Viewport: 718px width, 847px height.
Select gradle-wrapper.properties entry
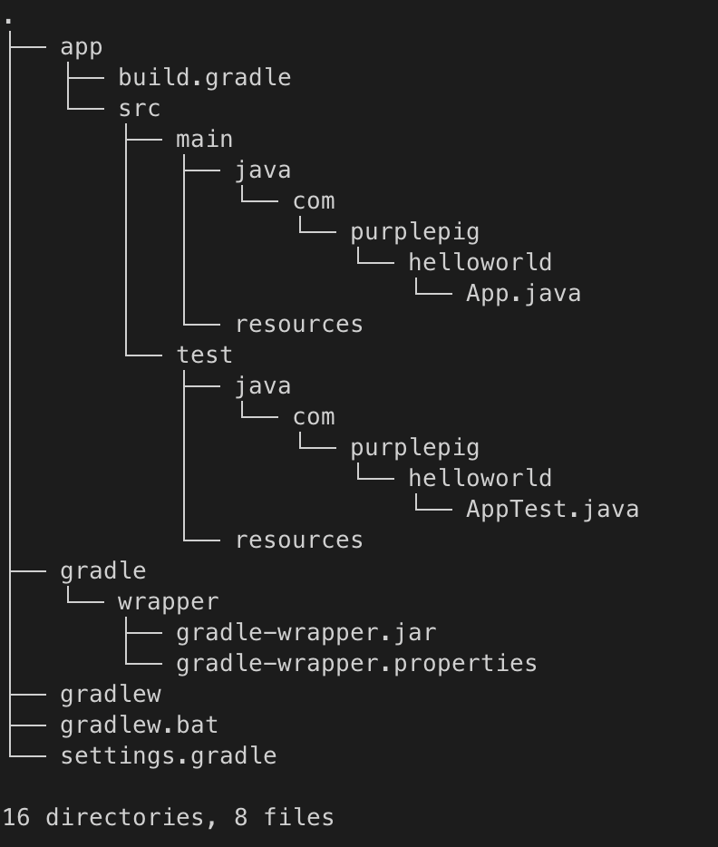coord(356,663)
